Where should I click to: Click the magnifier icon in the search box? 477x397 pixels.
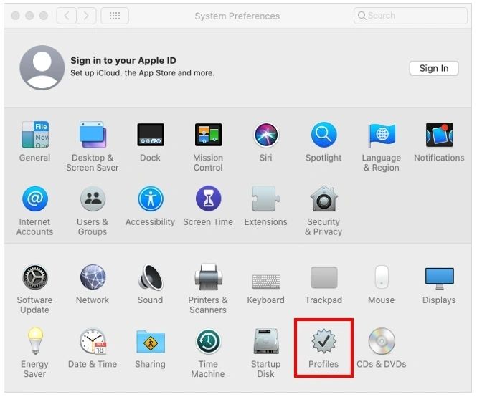click(x=362, y=16)
